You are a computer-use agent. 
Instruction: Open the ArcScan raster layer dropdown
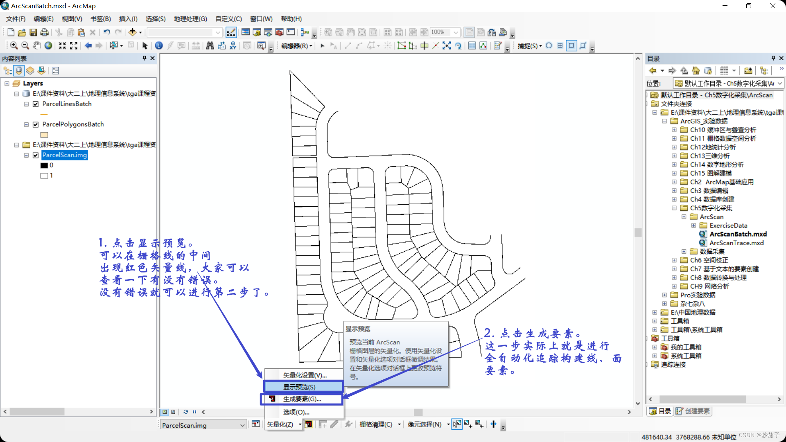point(242,425)
